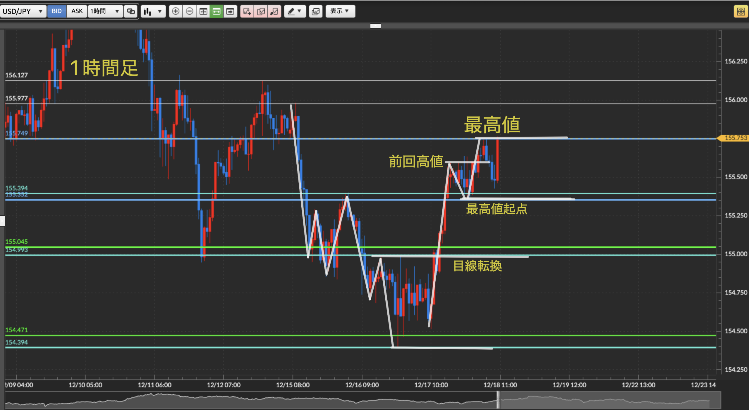The image size is (749, 410).
Task: Open the 1時間 timeframe dropdown
Action: click(x=105, y=11)
